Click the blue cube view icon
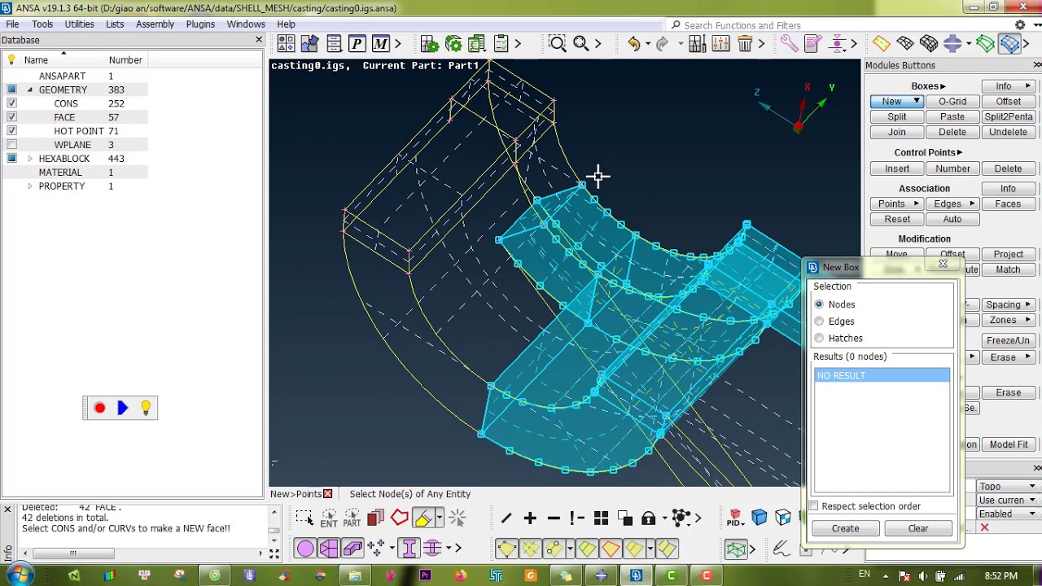Screen dimensions: 1042x586 759,518
